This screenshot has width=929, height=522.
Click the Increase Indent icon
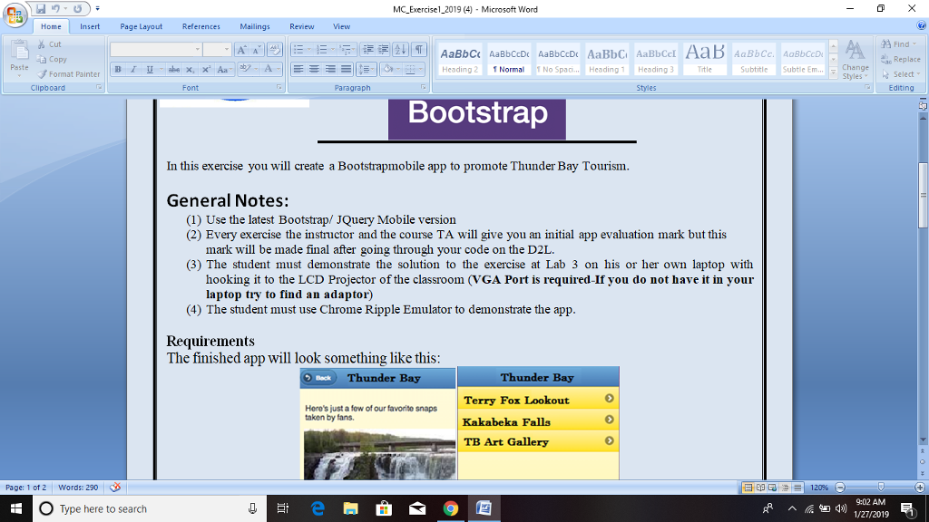tap(384, 49)
